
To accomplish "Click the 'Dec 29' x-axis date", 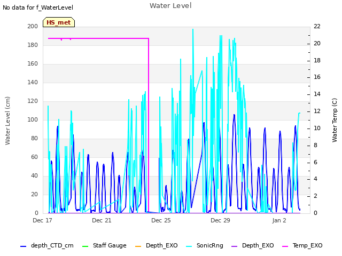I will [220, 220].
